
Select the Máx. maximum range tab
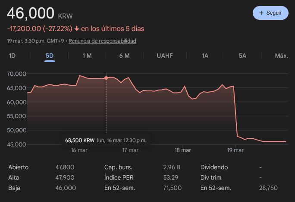click(281, 56)
